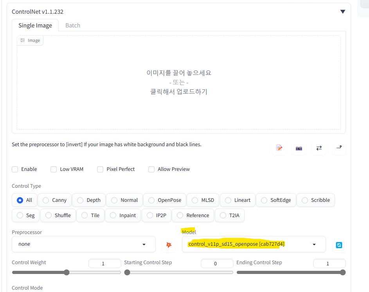Select the Depth control type

pyautogui.click(x=89, y=200)
